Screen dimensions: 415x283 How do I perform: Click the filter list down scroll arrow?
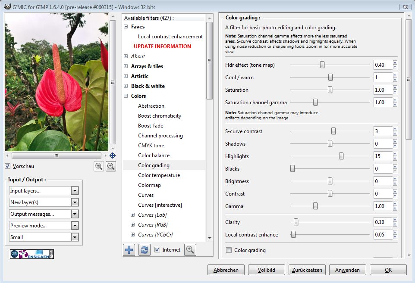click(210, 238)
